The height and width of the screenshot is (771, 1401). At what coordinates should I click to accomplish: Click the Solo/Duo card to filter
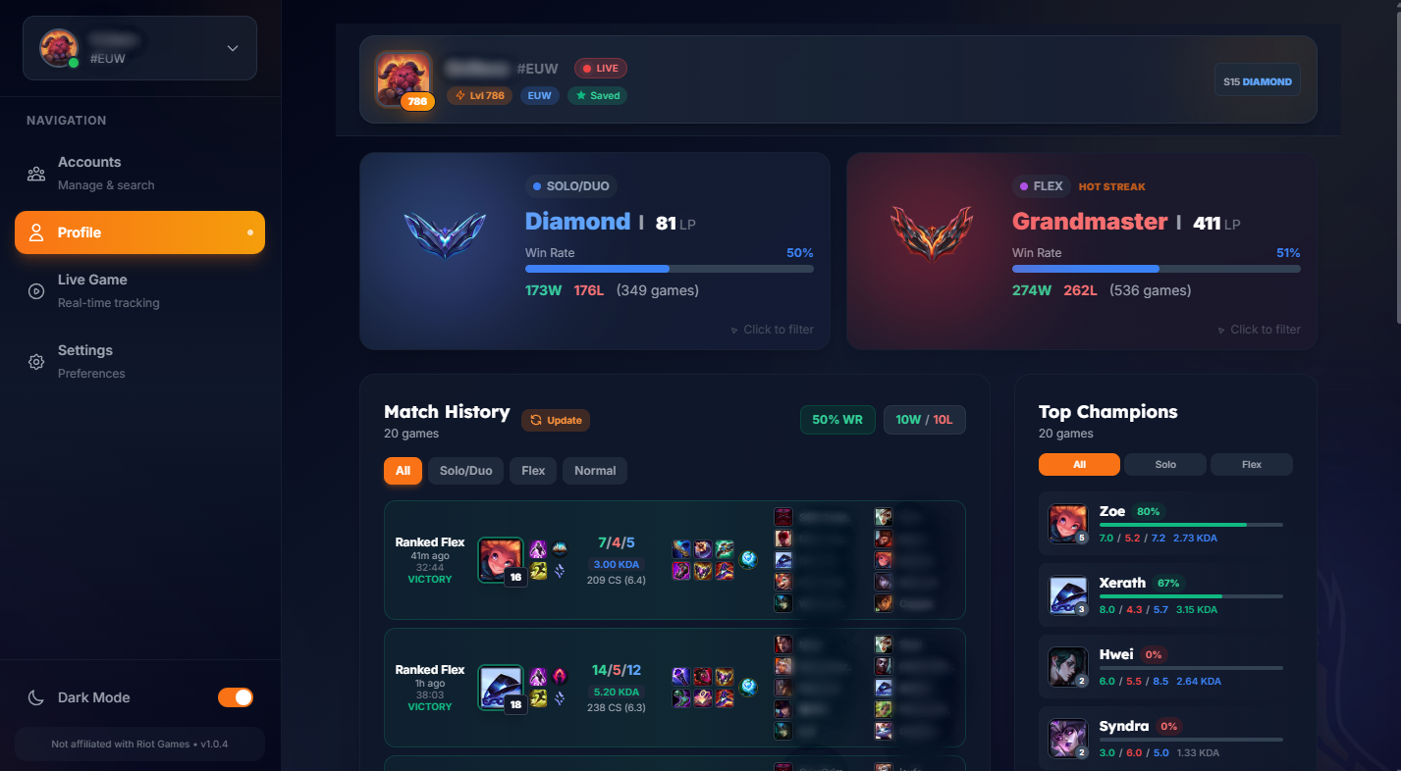pos(595,251)
